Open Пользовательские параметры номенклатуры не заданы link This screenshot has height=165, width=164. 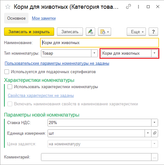click(x=57, y=63)
